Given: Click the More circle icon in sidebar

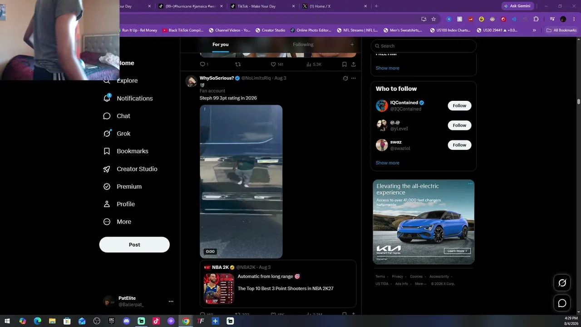Looking at the screenshot, I should (107, 222).
